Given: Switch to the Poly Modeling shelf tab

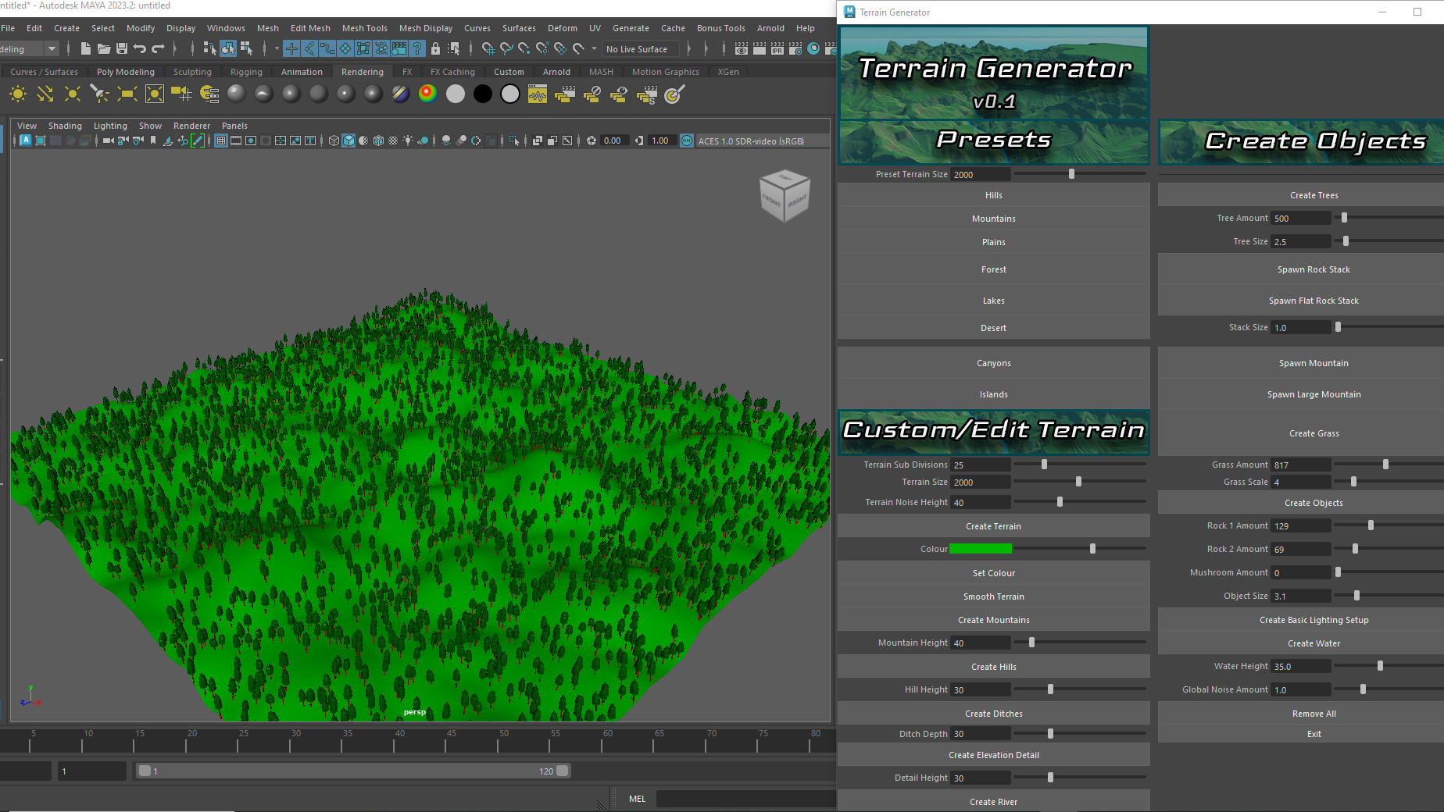Looking at the screenshot, I should coord(126,72).
